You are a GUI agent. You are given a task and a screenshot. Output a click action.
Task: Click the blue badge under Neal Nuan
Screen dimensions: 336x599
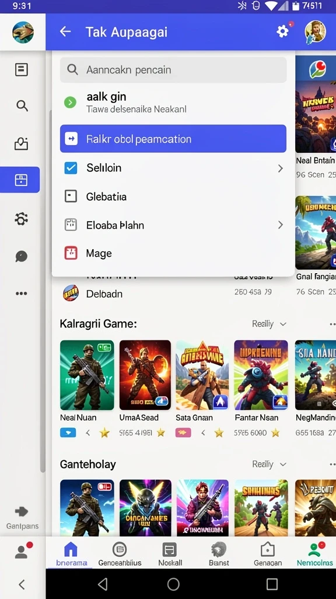pos(68,432)
